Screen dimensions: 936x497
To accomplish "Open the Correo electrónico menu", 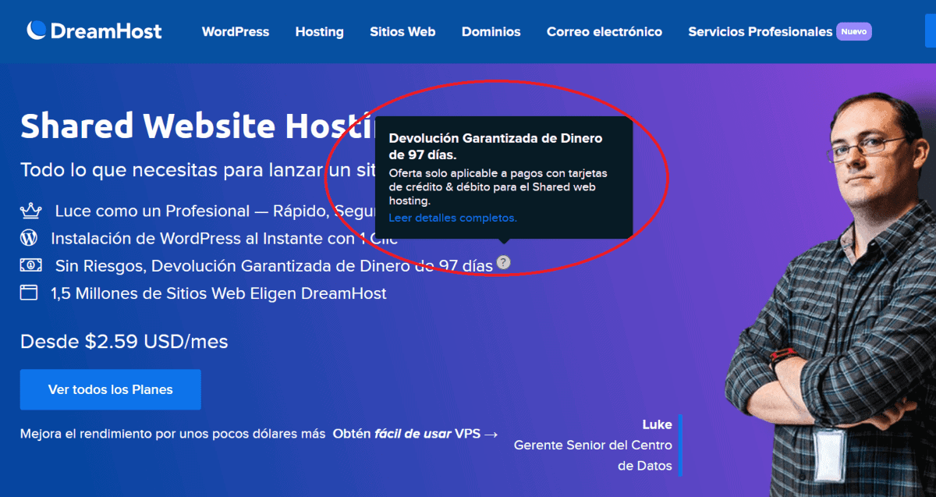I will coord(604,32).
